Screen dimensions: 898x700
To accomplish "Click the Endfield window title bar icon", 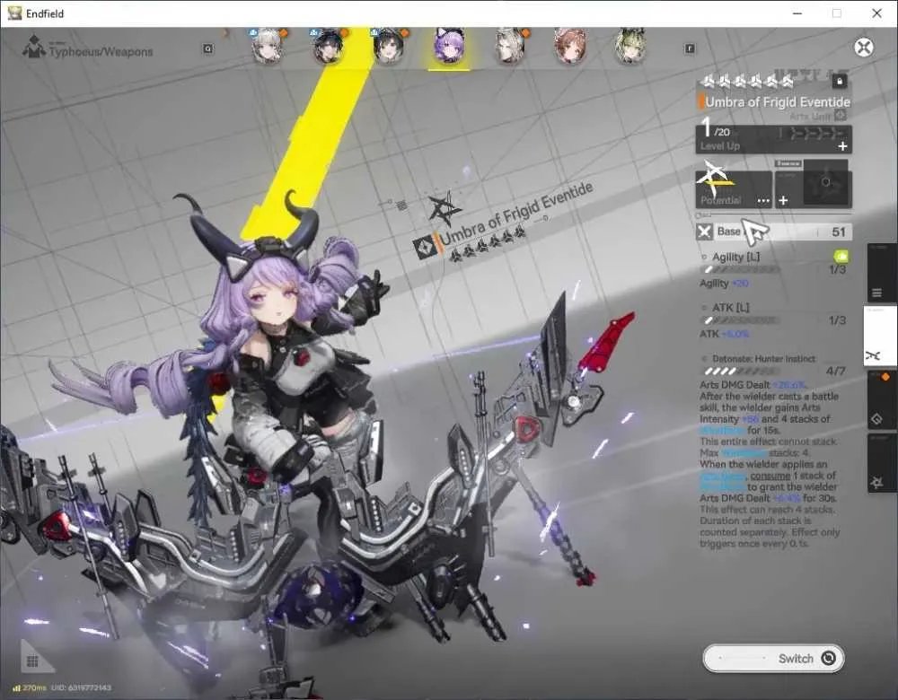I will (x=14, y=13).
